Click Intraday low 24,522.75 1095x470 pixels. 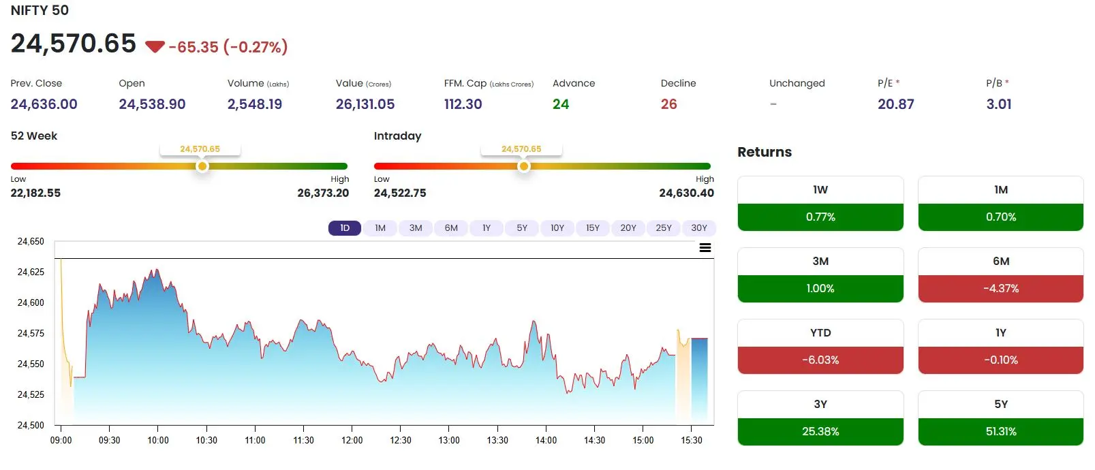[x=400, y=193]
